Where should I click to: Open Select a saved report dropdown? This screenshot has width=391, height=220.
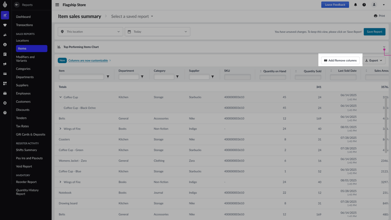[132, 16]
